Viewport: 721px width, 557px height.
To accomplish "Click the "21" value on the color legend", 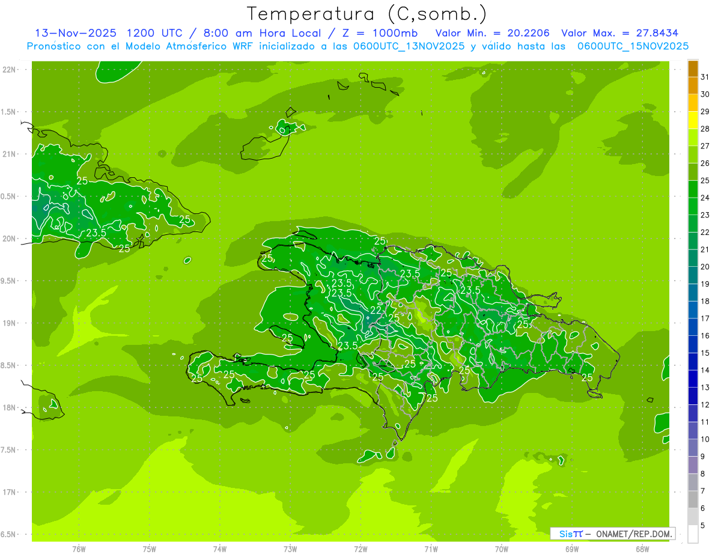I will click(x=705, y=249).
